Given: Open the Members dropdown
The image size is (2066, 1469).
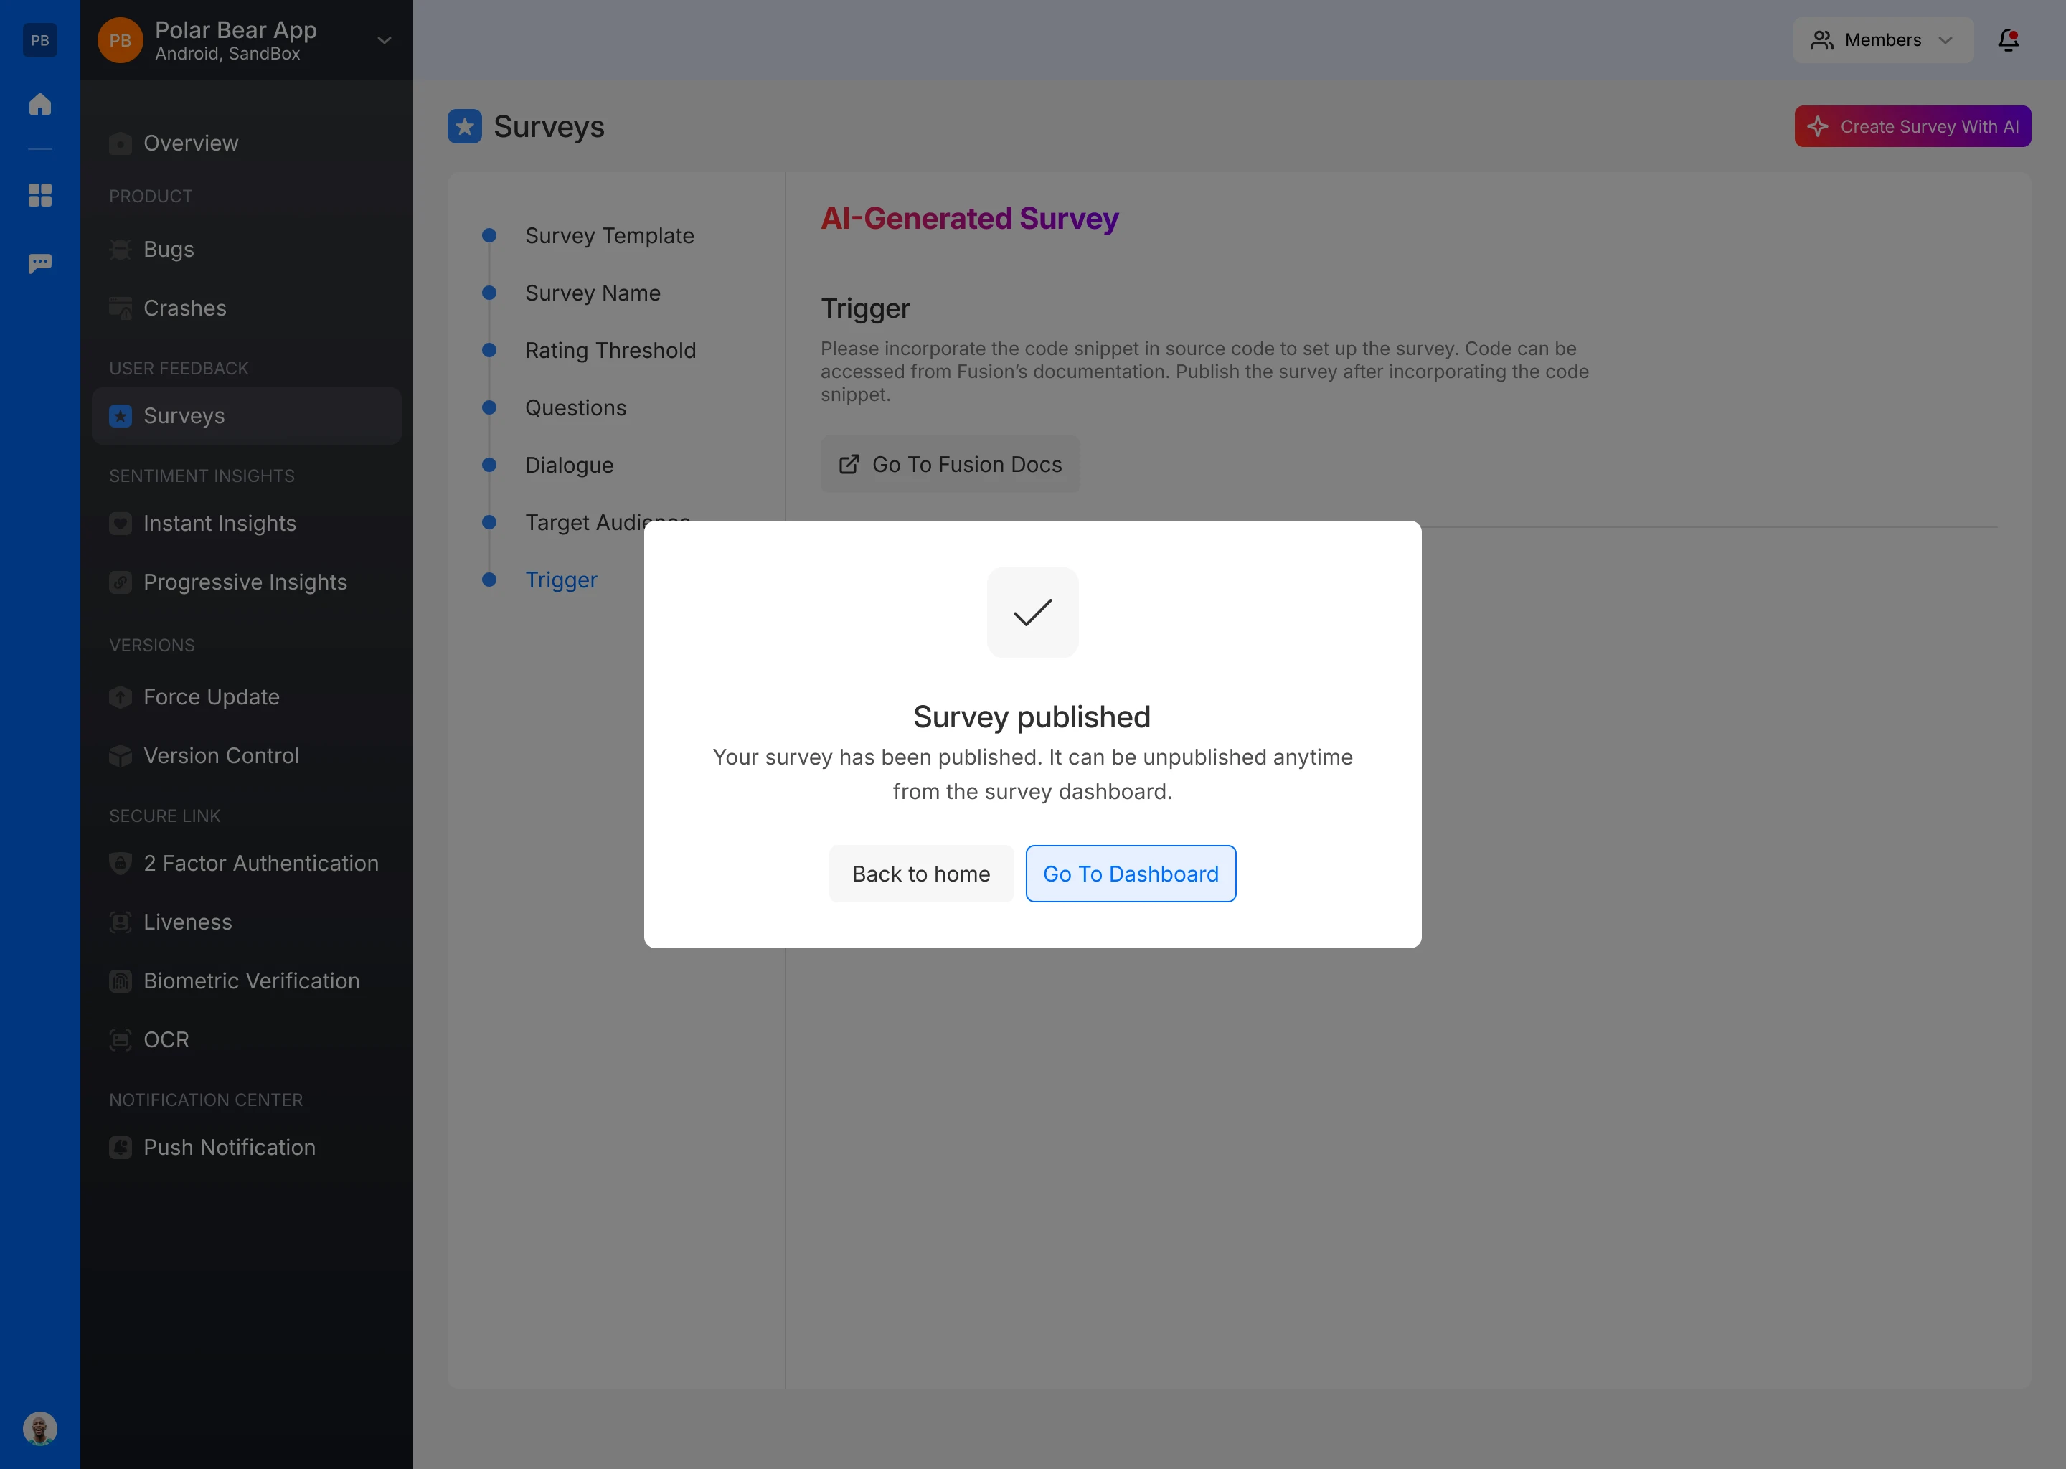Looking at the screenshot, I should click(x=1882, y=39).
